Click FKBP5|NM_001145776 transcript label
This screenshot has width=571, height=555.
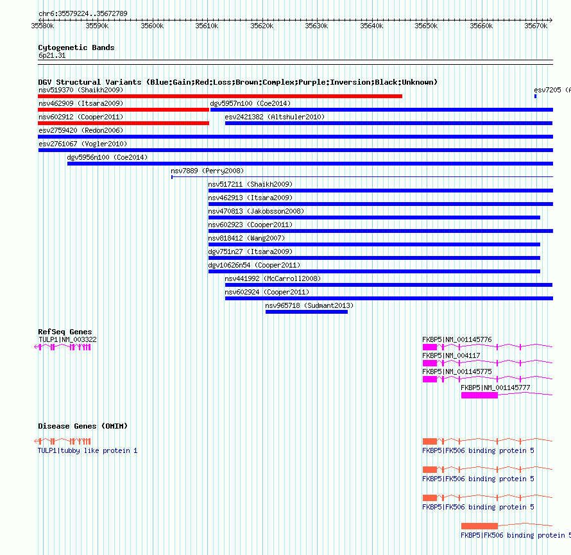coord(457,339)
